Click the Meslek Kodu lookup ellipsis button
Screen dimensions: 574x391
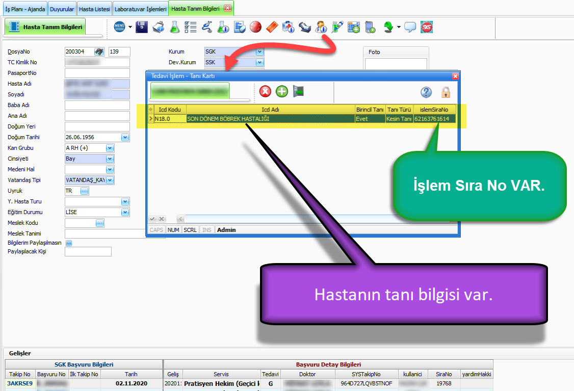tap(99, 223)
